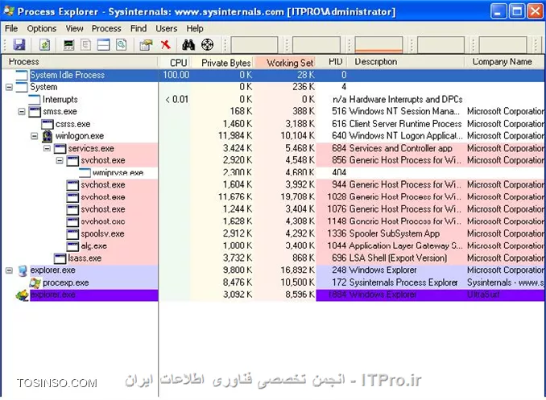Click the procexp.exe process icon
546x400 pixels.
[35, 282]
